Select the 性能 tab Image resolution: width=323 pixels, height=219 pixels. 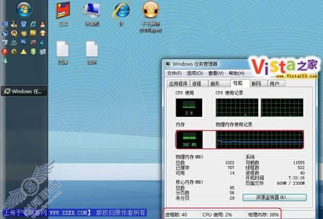(240, 83)
